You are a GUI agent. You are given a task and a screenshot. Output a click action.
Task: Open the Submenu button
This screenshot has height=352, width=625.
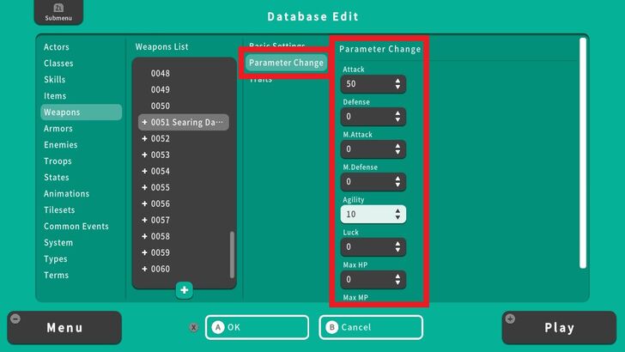pos(58,12)
